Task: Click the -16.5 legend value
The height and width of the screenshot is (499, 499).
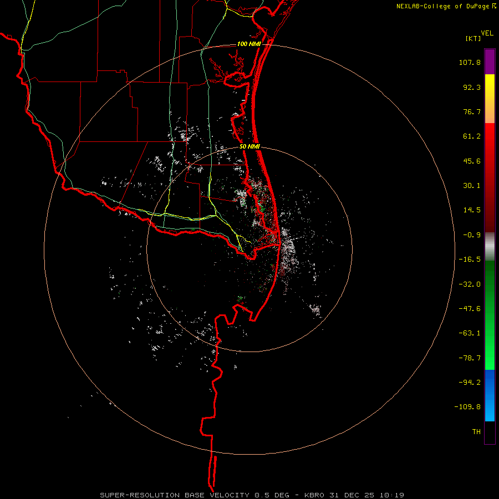Action: 470,259
